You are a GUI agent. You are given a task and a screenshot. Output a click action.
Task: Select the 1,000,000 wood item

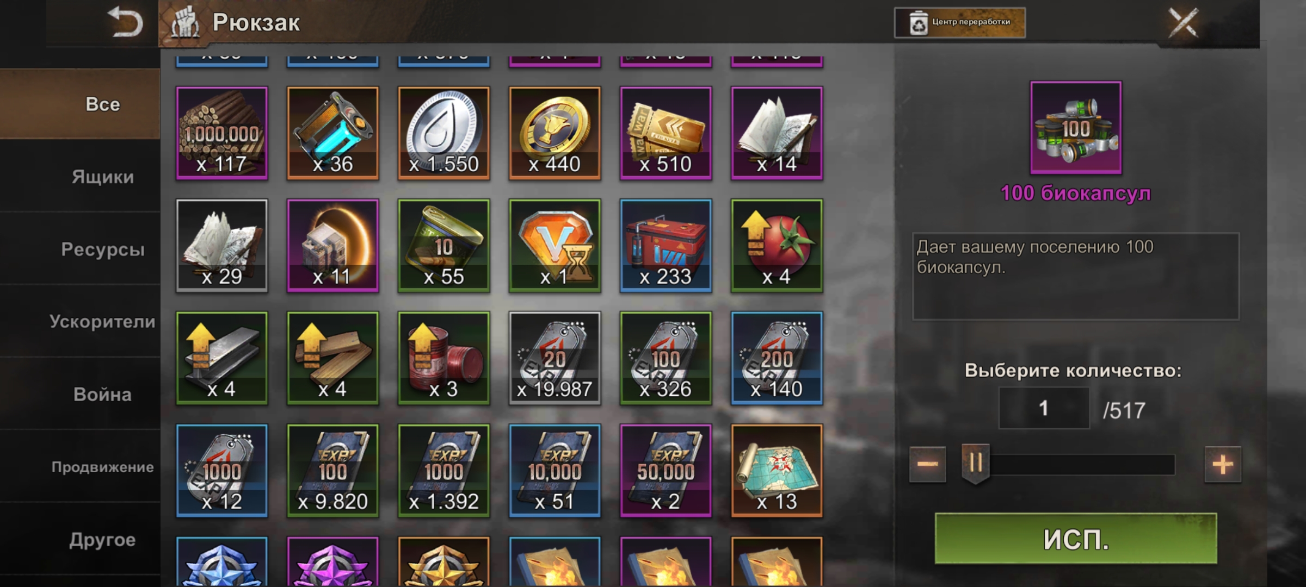[222, 133]
